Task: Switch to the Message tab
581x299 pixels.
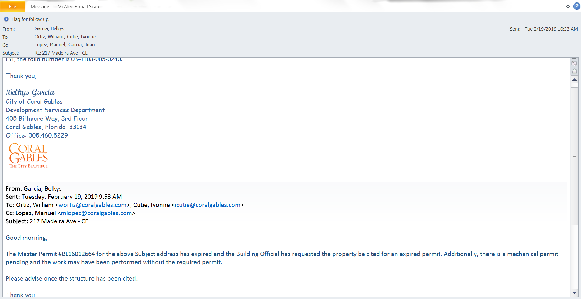Action: coord(40,6)
